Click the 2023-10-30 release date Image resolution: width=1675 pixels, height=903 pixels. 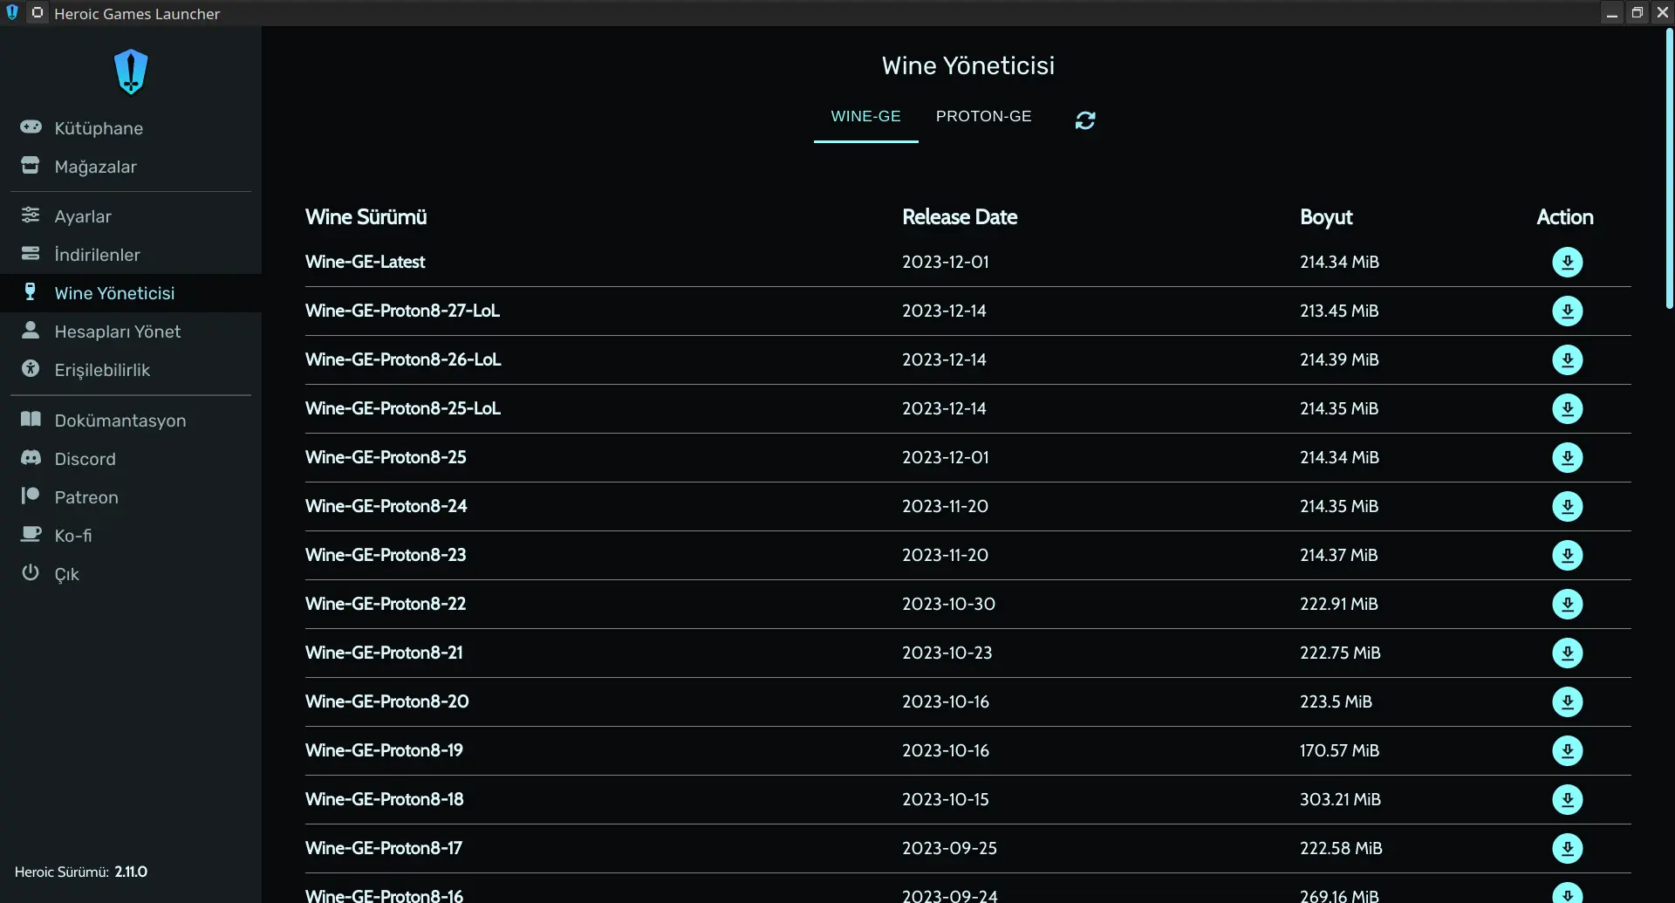click(x=948, y=604)
